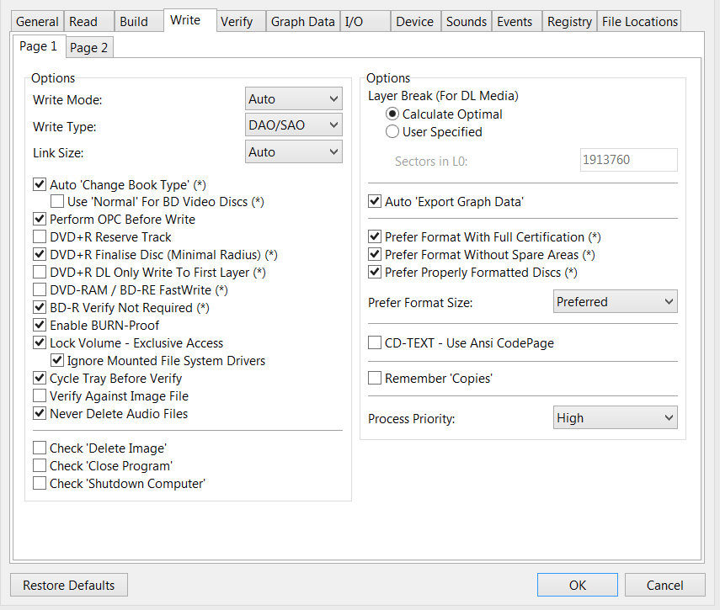
Task: Check the 'Shutdown Computer' checkbox
Action: point(40,484)
